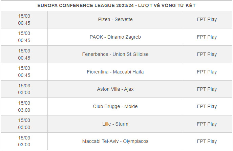Screen dimensions: 233x151
Task: Click FPT Play in the Club Brugge row
Action: point(207,106)
